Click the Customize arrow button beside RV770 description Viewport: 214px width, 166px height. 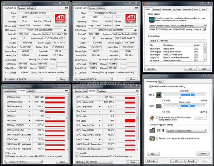click(204, 30)
